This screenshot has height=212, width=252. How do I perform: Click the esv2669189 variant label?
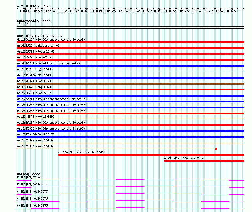(x=51, y=123)
